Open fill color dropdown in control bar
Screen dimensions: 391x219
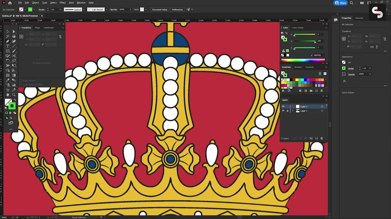[x=25, y=9]
